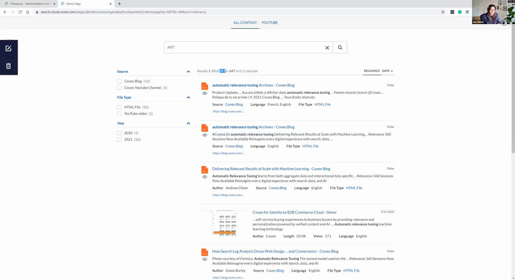Open Delivering Relevant Results at Scale article

[x=271, y=169]
